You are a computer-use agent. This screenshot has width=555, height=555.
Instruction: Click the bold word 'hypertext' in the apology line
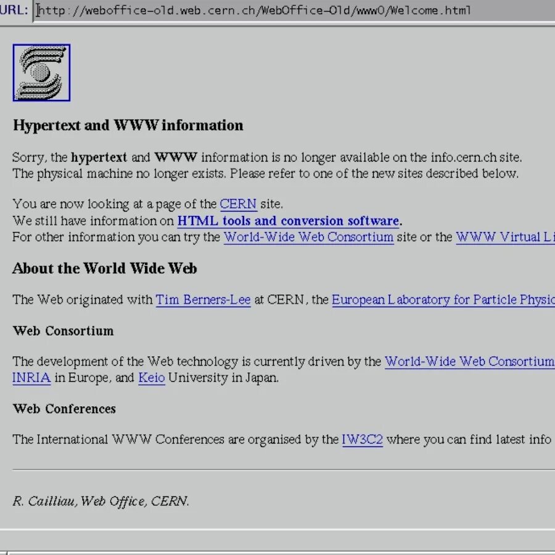(x=99, y=157)
